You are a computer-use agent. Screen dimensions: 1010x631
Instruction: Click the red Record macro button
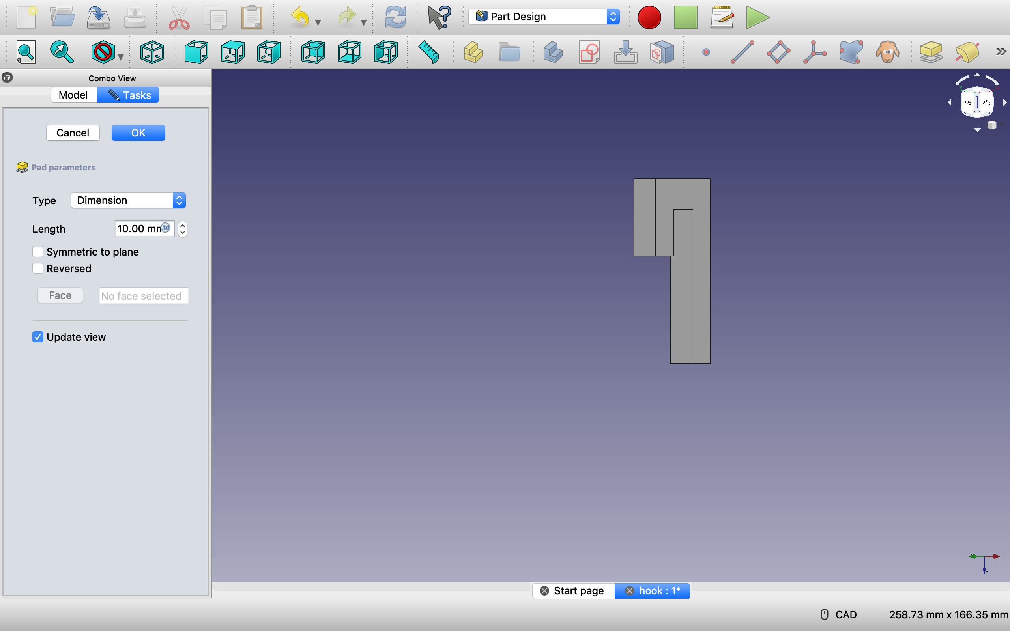[649, 17]
